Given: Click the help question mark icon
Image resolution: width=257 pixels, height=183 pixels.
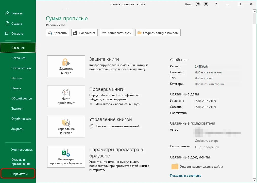Looking at the screenshot, I should (216, 4).
